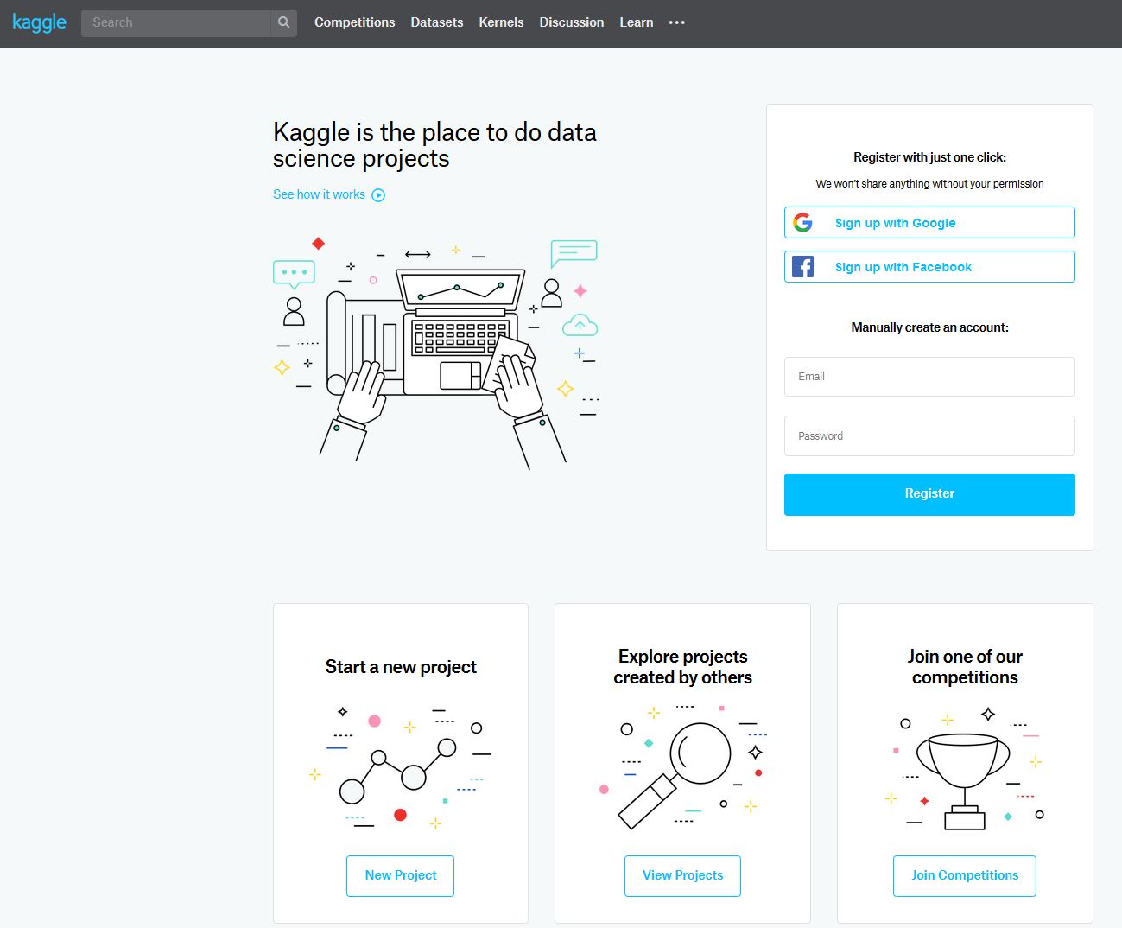This screenshot has height=928, width=1122.
Task: Click the Sign up with Google button
Action: click(x=929, y=223)
